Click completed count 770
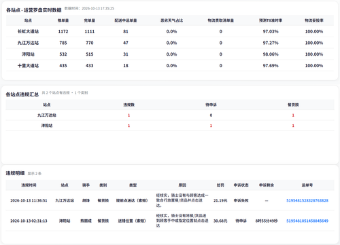This screenshot has height=245, width=340. tap(90, 43)
